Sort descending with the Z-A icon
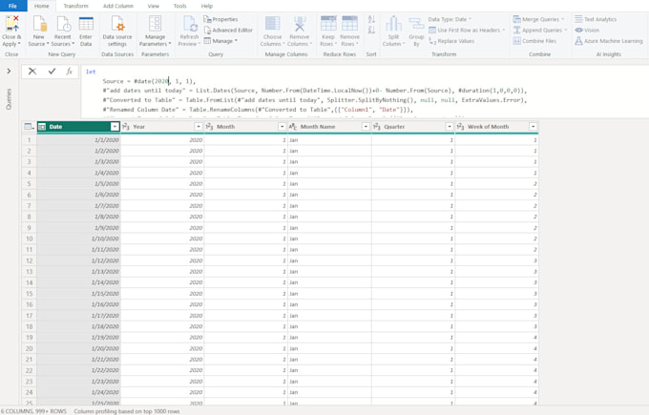Screen dimensions: 649x415 tap(371, 30)
